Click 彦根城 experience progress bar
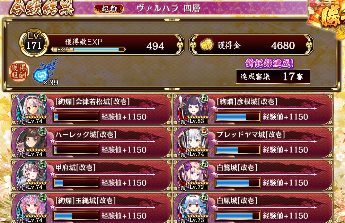 tap(238, 117)
